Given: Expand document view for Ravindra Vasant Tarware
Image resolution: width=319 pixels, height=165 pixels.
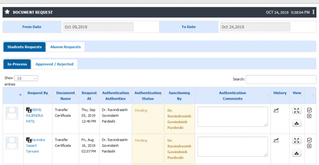Looking at the screenshot, I should [296, 140].
